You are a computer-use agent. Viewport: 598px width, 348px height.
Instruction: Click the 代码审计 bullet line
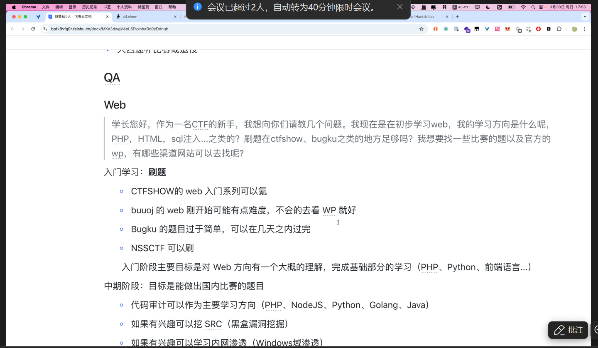280,305
